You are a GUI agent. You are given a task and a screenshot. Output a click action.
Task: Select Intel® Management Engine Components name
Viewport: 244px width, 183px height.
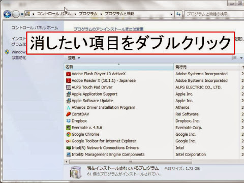(108, 155)
